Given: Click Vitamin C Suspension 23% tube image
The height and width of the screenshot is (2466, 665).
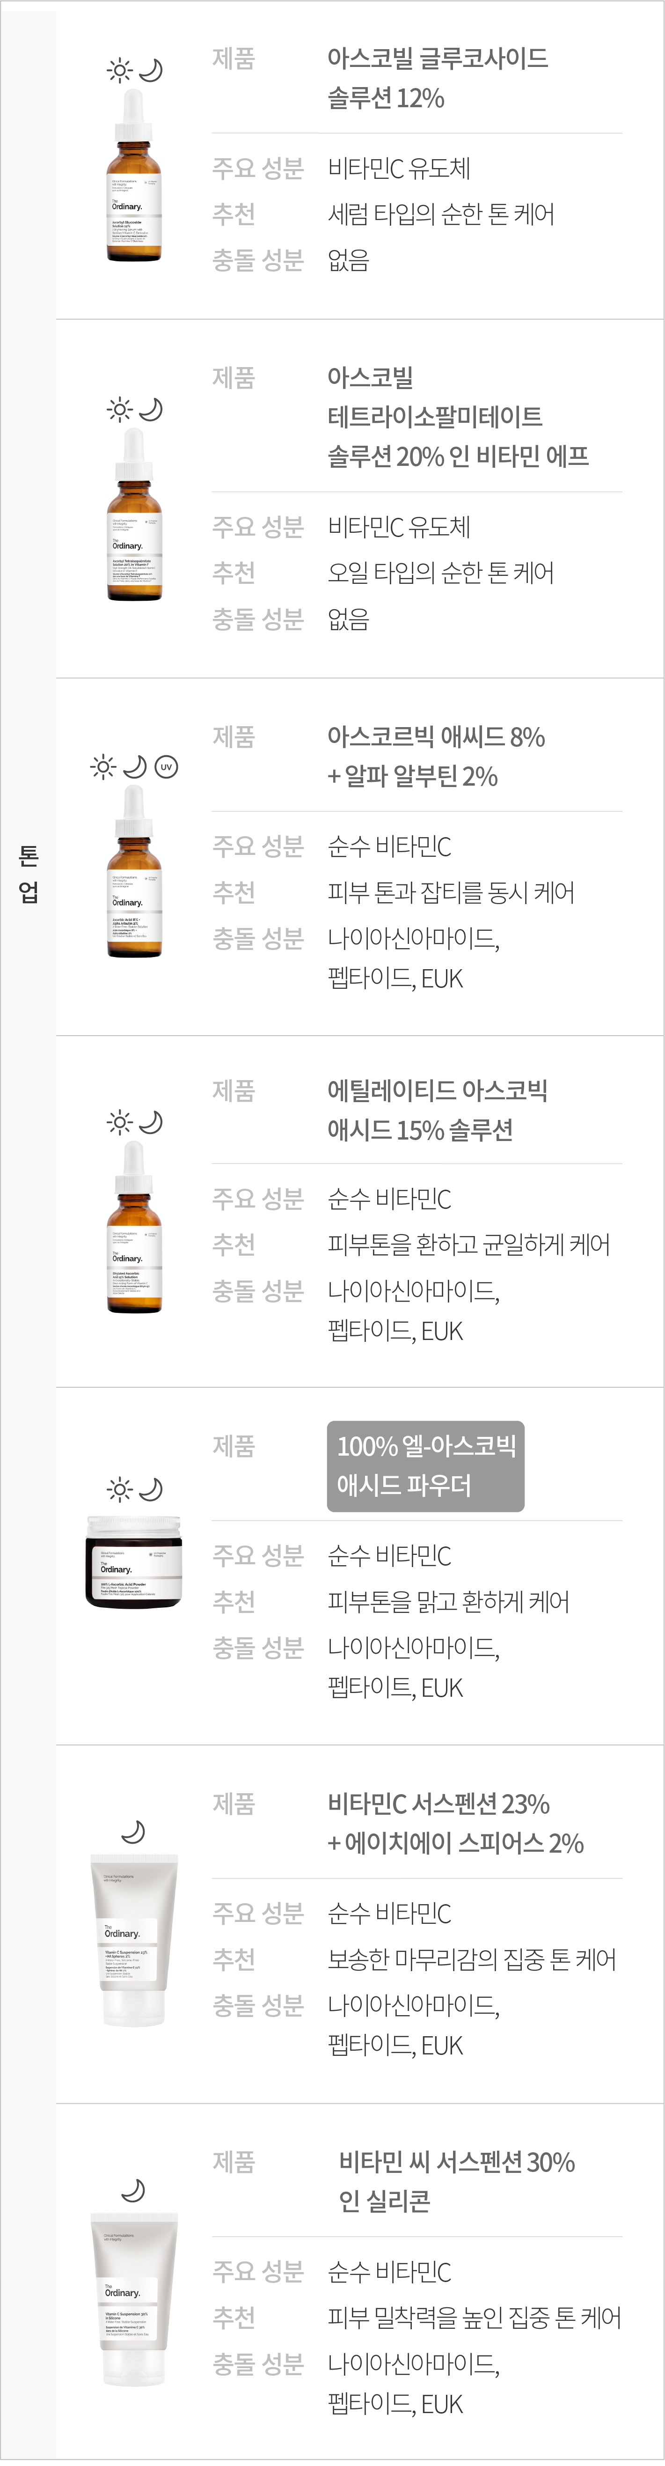Looking at the screenshot, I should pyautogui.click(x=134, y=1940).
